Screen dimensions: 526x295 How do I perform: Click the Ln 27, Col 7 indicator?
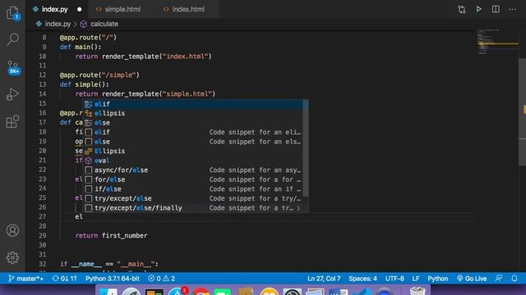tap(324, 279)
